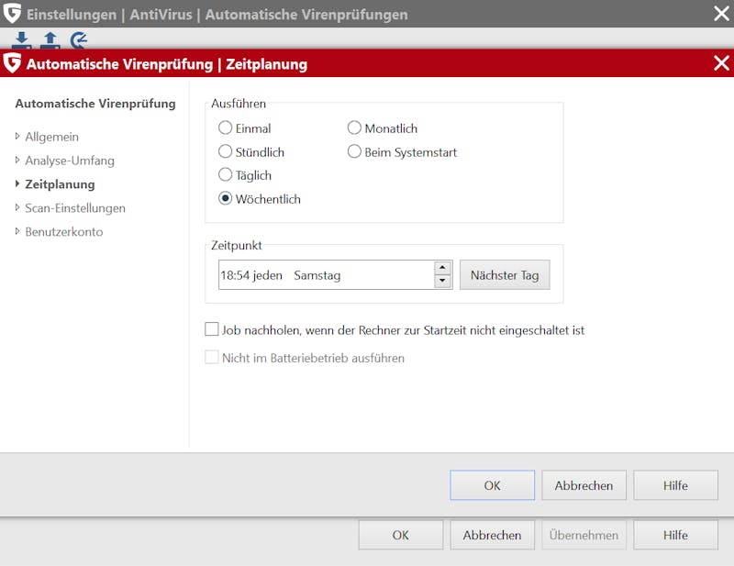This screenshot has width=734, height=566.
Task: Click Hilfe in the Zeitplanung dialog
Action: (x=675, y=485)
